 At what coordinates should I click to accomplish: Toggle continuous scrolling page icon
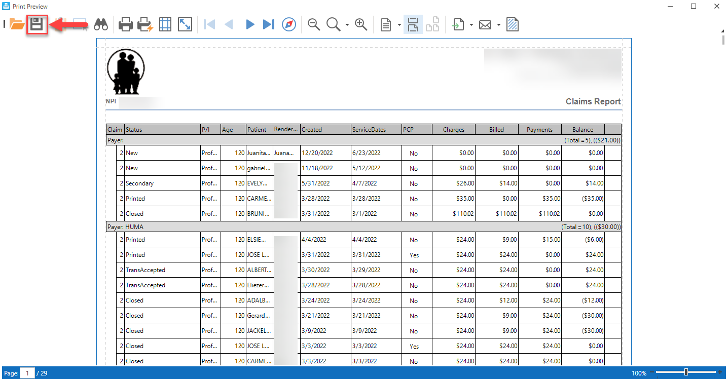pyautogui.click(x=413, y=24)
